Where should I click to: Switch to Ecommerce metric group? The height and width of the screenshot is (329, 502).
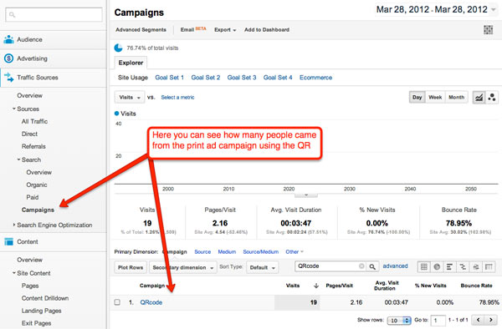(x=315, y=78)
